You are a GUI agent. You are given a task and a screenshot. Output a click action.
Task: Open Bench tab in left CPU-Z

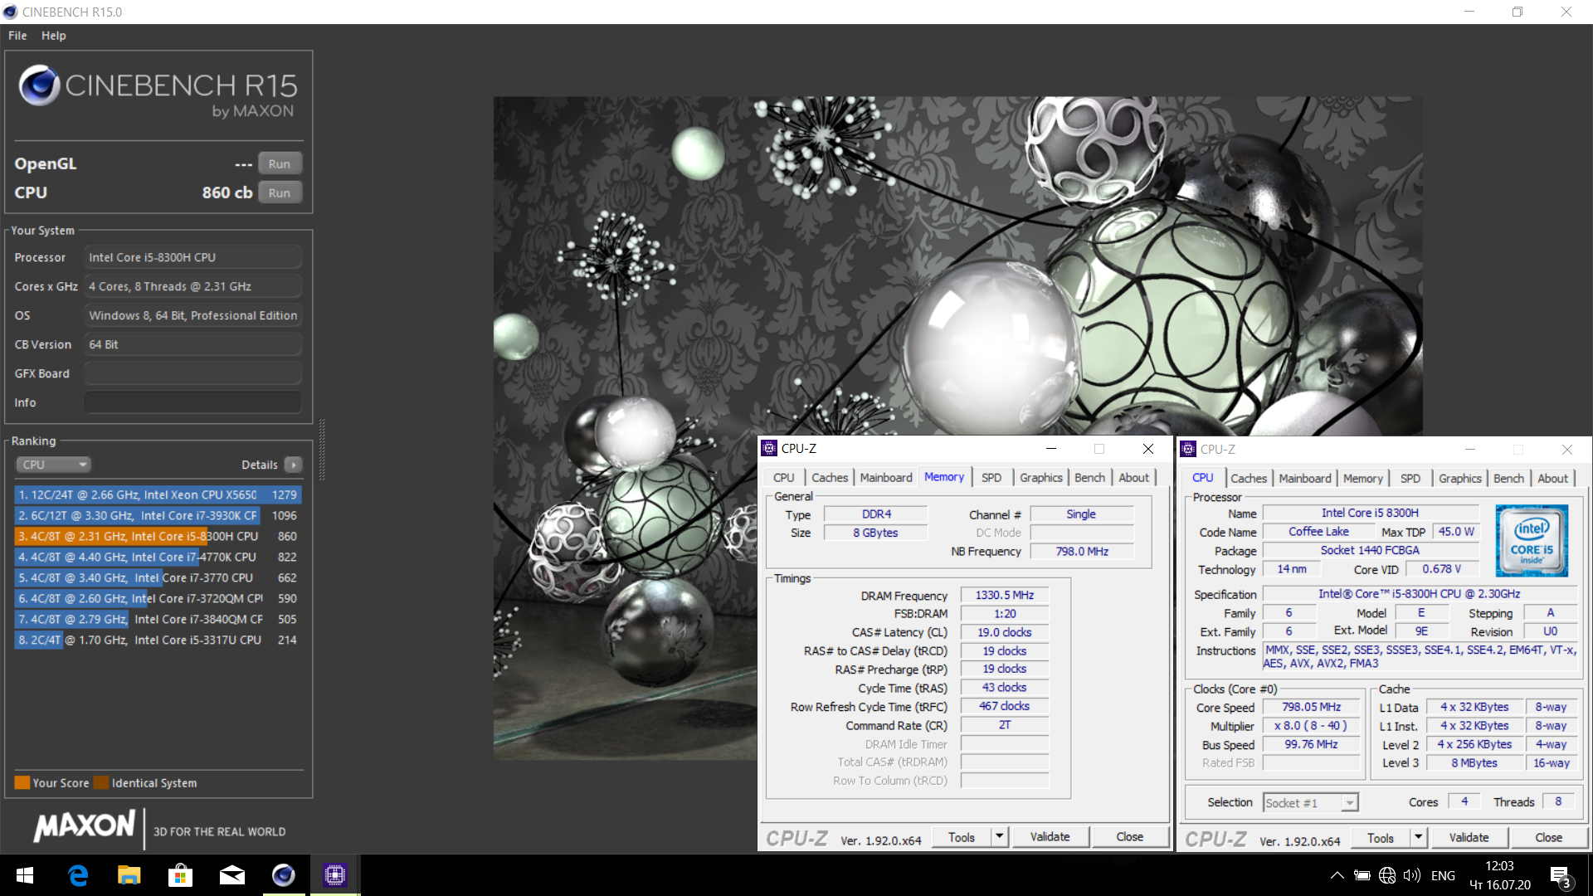[x=1090, y=478]
